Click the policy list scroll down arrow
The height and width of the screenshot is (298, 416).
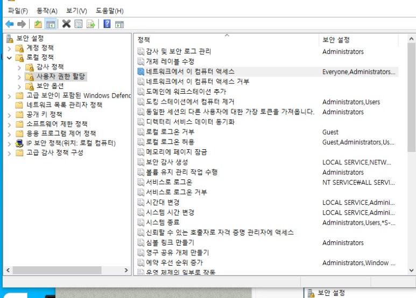[x=411, y=271]
